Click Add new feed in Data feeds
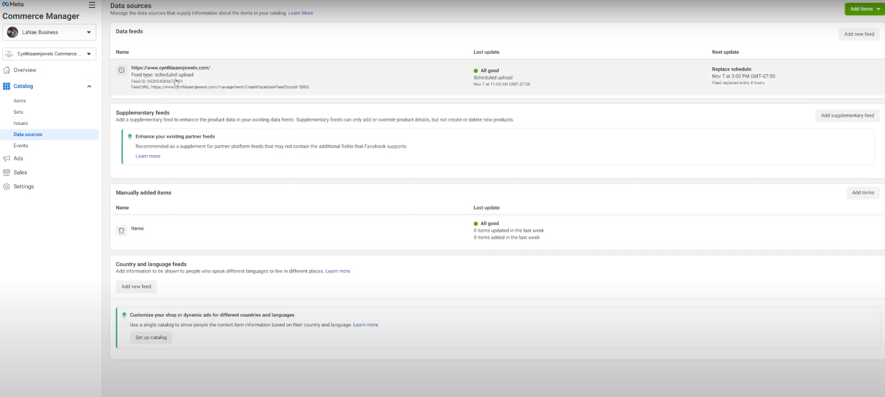Image resolution: width=885 pixels, height=397 pixels. 859,34
